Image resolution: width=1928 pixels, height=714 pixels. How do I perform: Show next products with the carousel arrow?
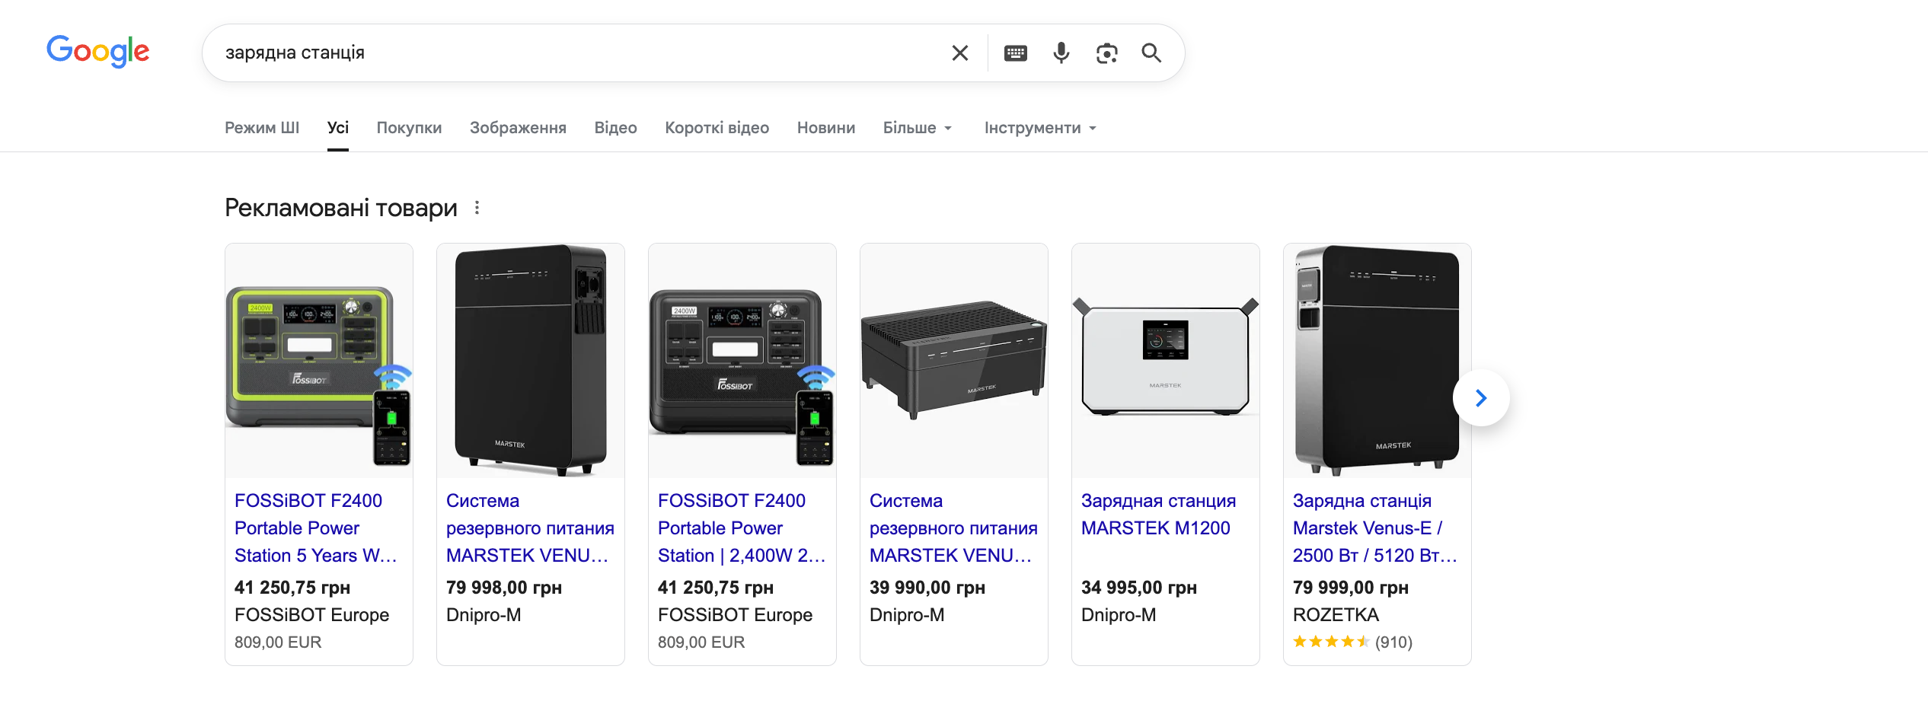(1481, 398)
